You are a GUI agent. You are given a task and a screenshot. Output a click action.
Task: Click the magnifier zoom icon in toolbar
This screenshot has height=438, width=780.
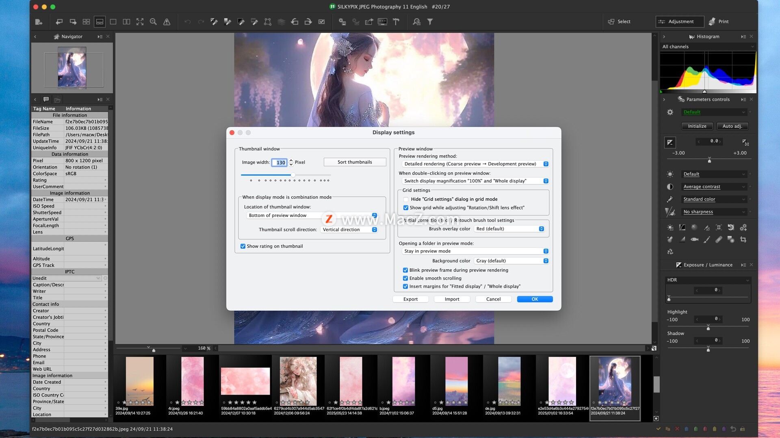(153, 22)
